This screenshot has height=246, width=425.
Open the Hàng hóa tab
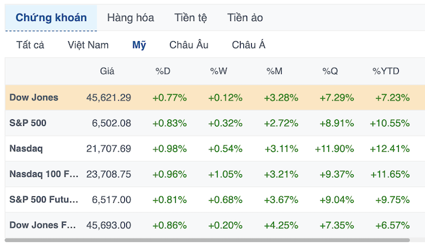(x=130, y=18)
